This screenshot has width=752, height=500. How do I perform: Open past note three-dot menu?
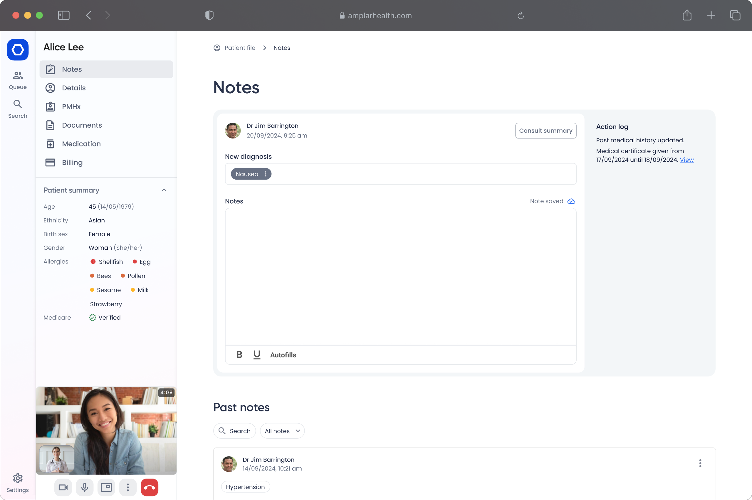click(x=700, y=463)
